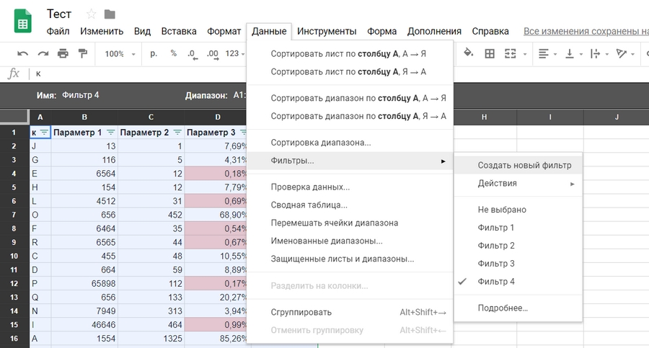
Task: Open the Инструменты menu
Action: pos(327,31)
